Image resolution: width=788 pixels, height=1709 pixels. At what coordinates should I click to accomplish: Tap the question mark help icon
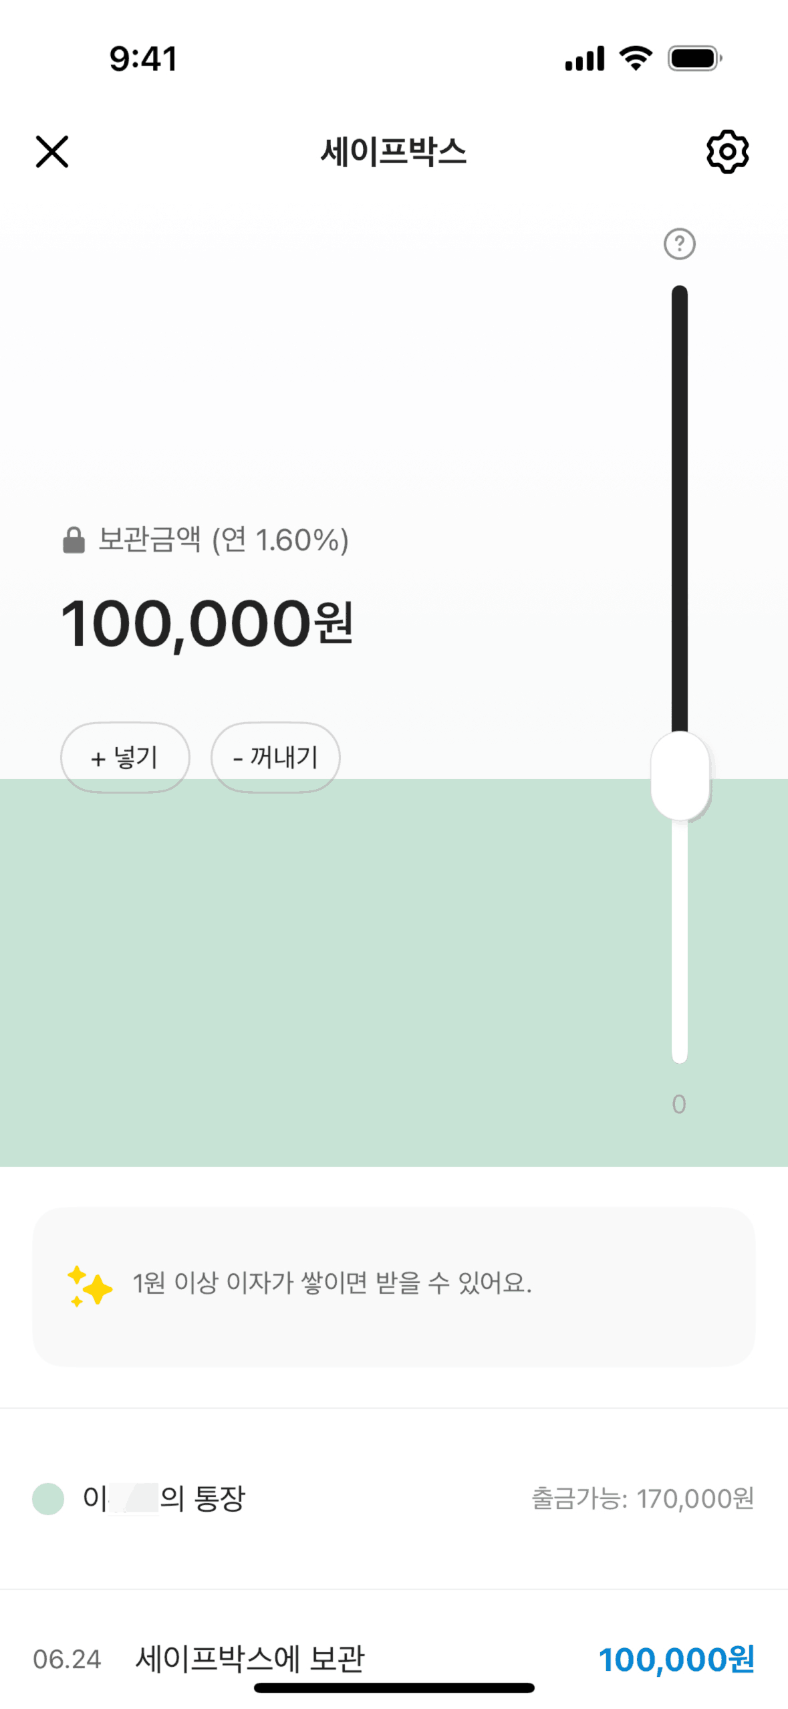point(679,244)
